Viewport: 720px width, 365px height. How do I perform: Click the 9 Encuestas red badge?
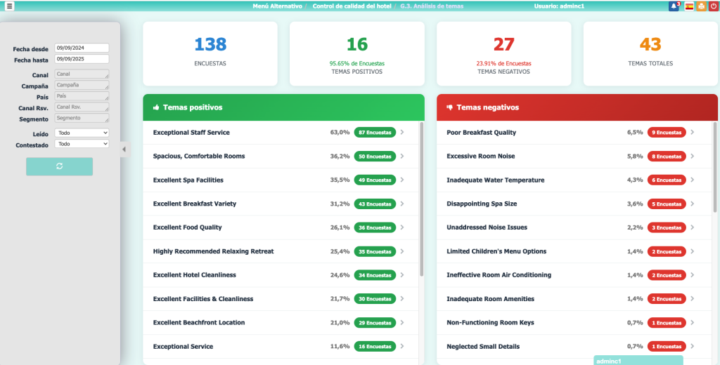coord(667,132)
